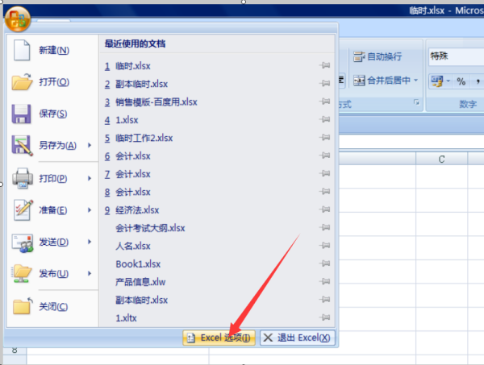Viewport: 484px width, 365px height.
Task: Open recent document 9 经济法.xlsx
Action: pyautogui.click(x=216, y=210)
